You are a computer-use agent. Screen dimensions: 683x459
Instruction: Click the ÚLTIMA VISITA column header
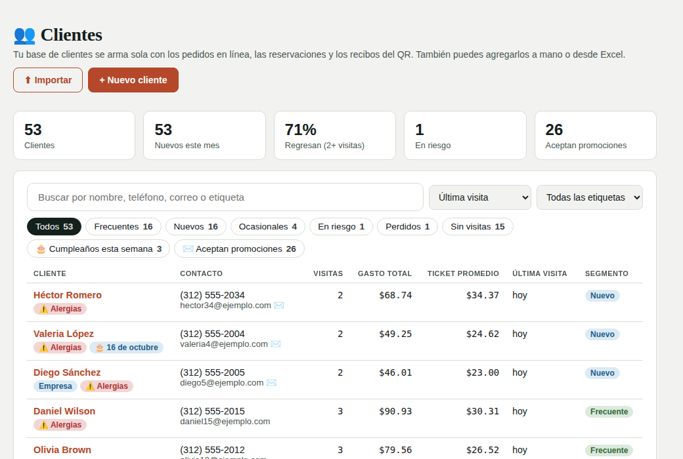(x=540, y=273)
